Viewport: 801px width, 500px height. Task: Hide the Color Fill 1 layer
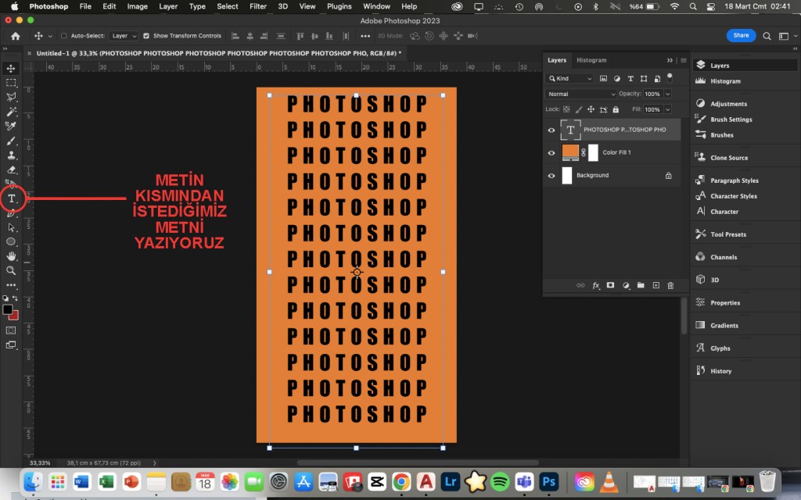point(551,153)
